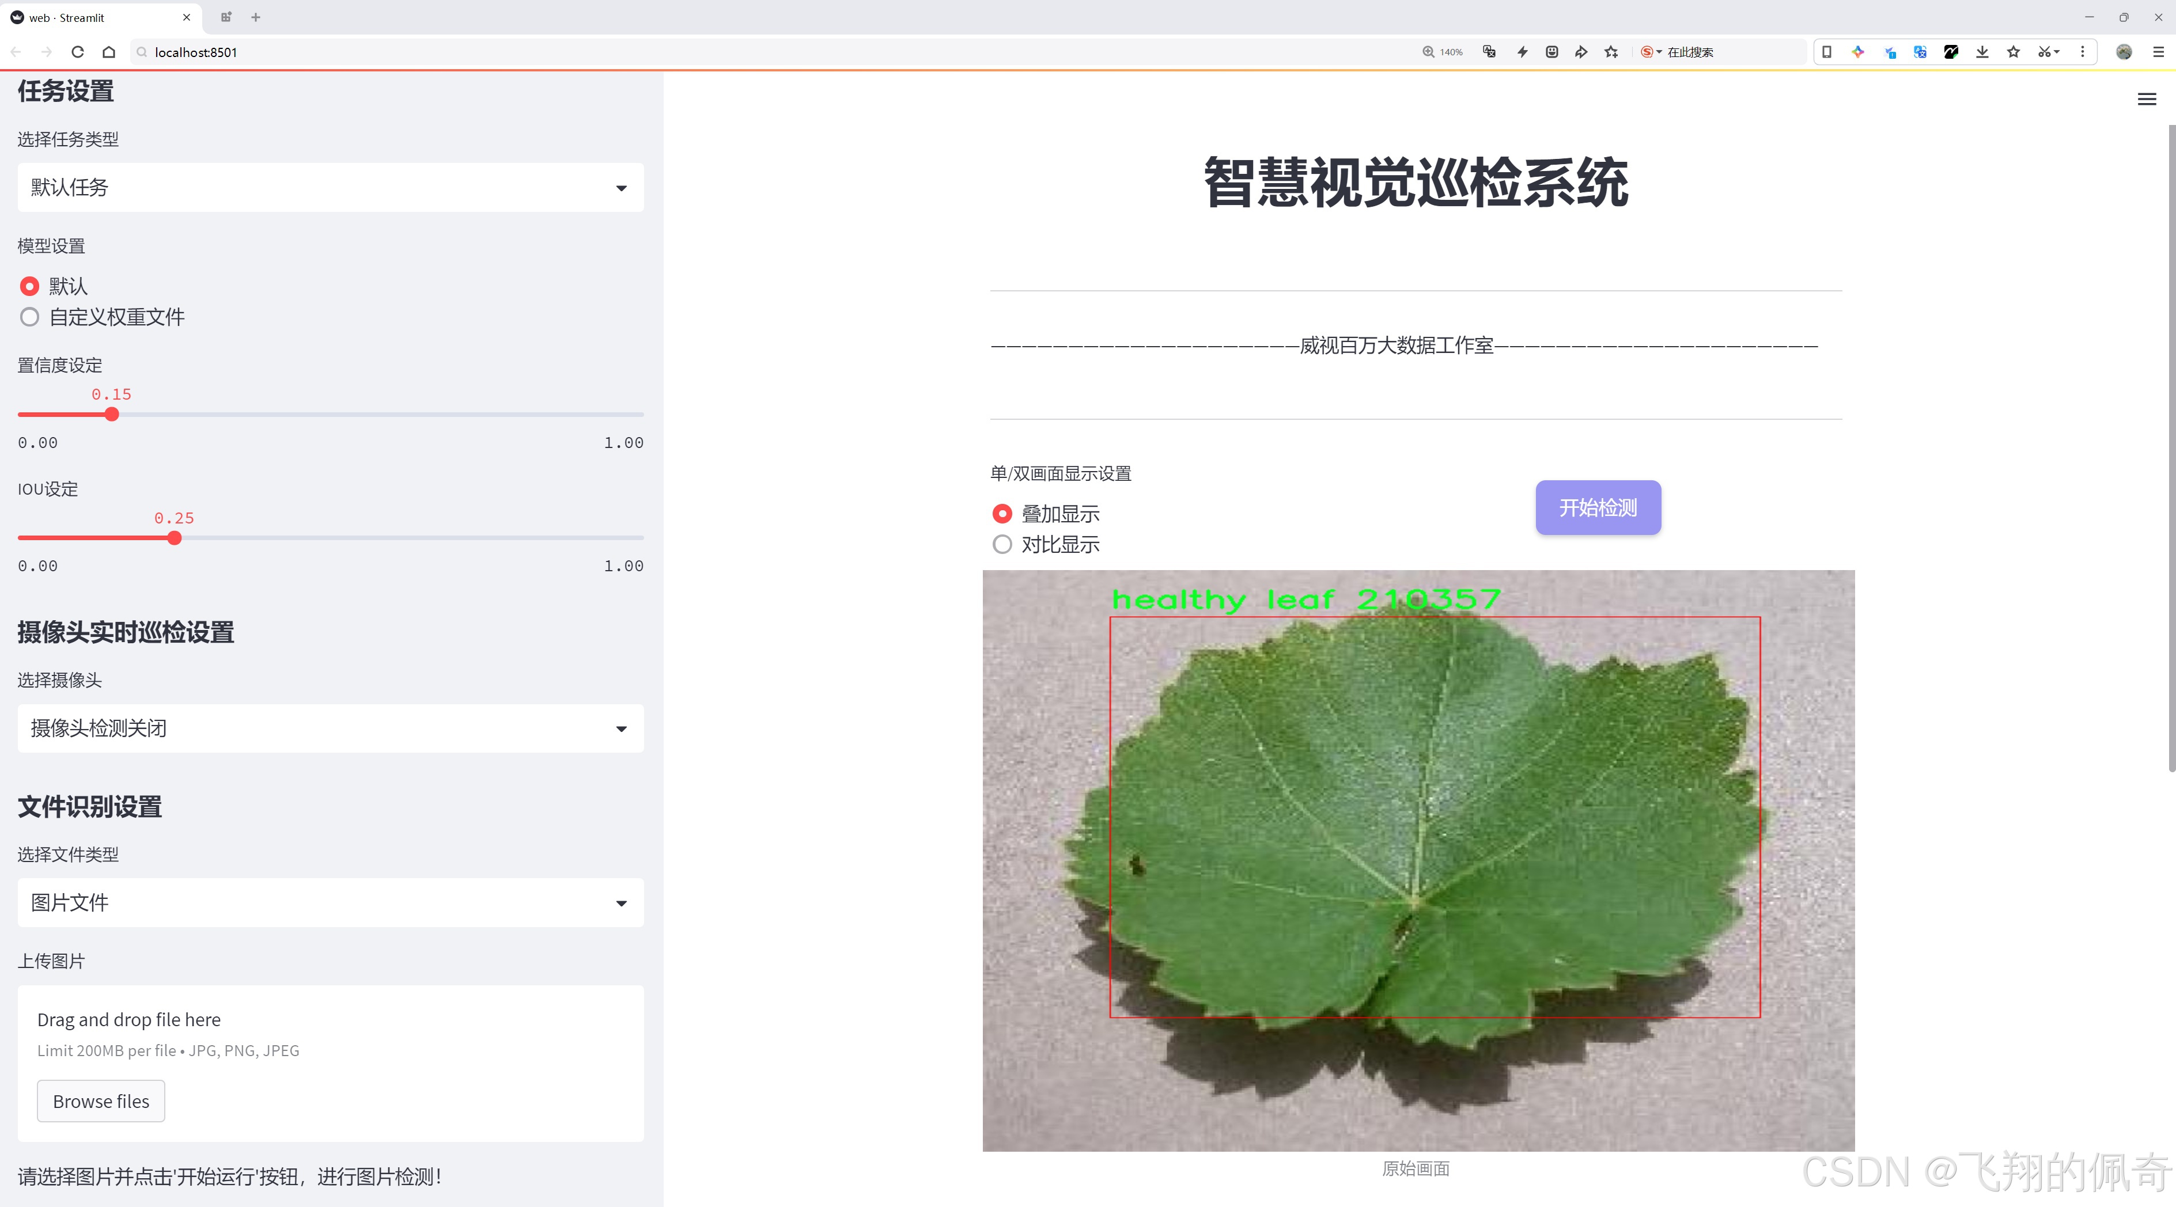Open favorites star in toolbar
Screen dimensions: 2176x1207
click(x=2014, y=52)
